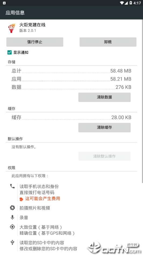Tap the 卸载 uninstall button

tap(108, 42)
